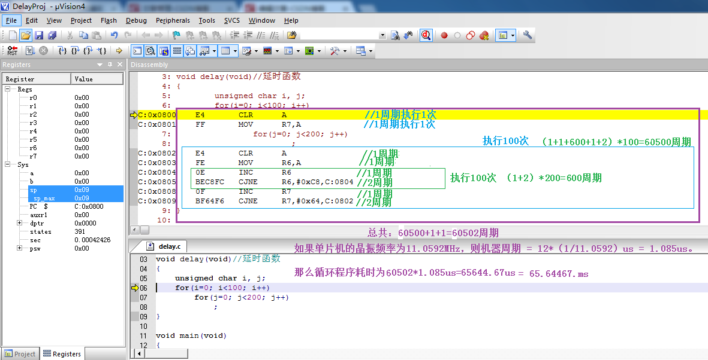Click the Run program icon
Viewport: 708px width, 360px height.
[30, 51]
